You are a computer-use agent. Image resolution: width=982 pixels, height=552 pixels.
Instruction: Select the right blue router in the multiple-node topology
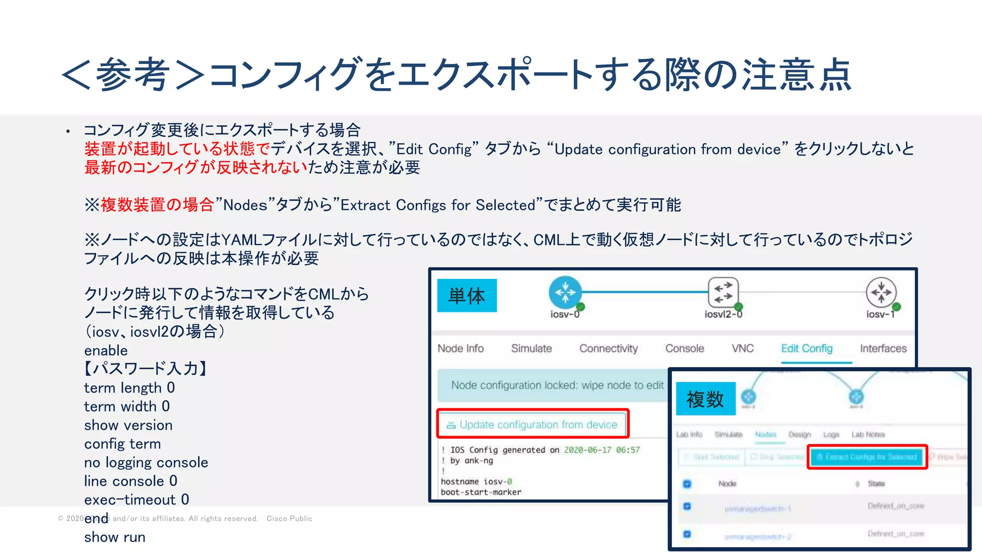(856, 397)
